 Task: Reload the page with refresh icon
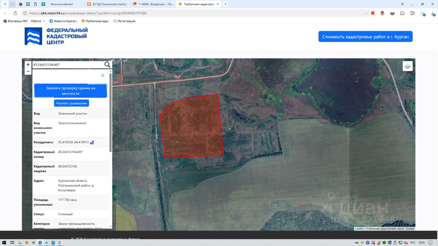point(15,13)
